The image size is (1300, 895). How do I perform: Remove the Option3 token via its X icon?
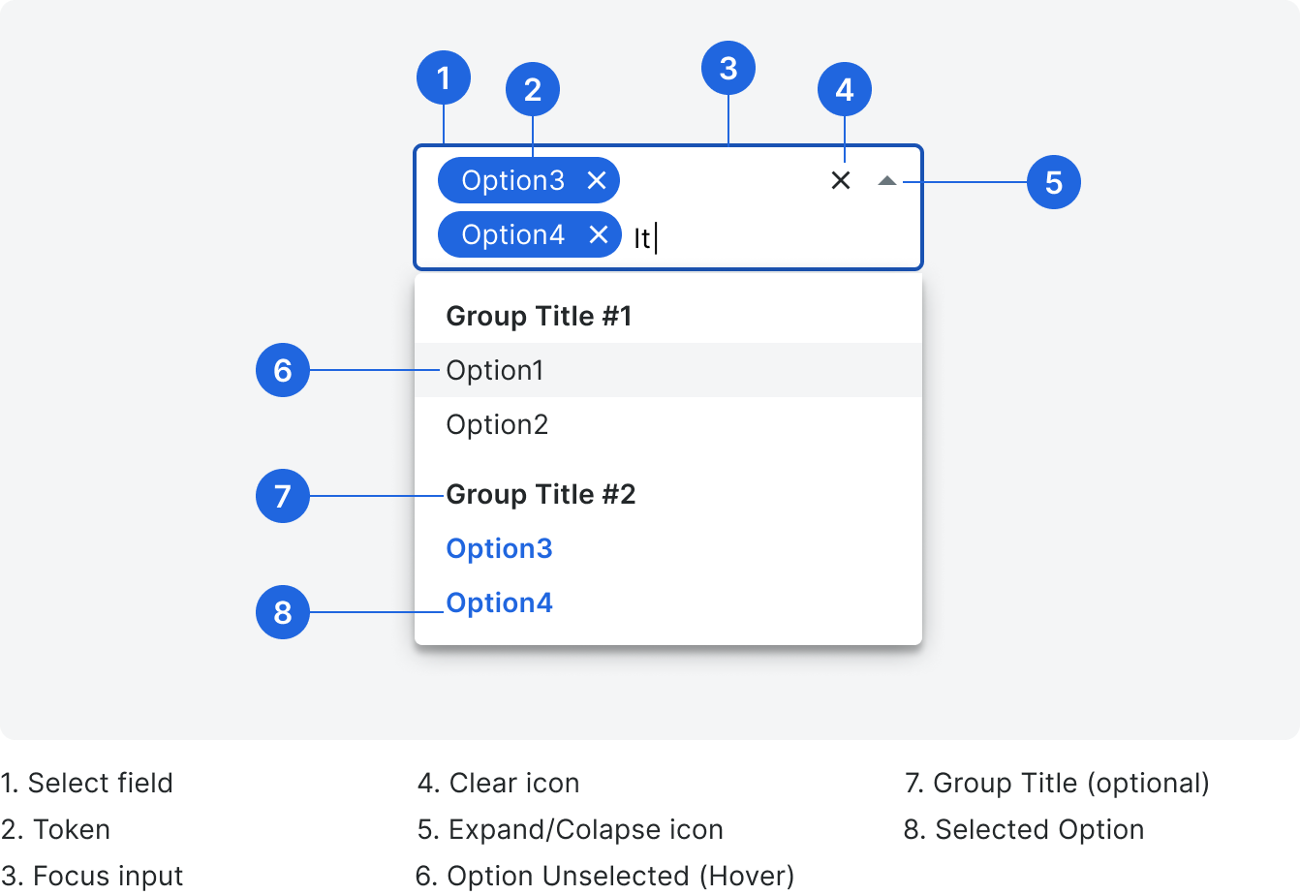click(x=598, y=180)
